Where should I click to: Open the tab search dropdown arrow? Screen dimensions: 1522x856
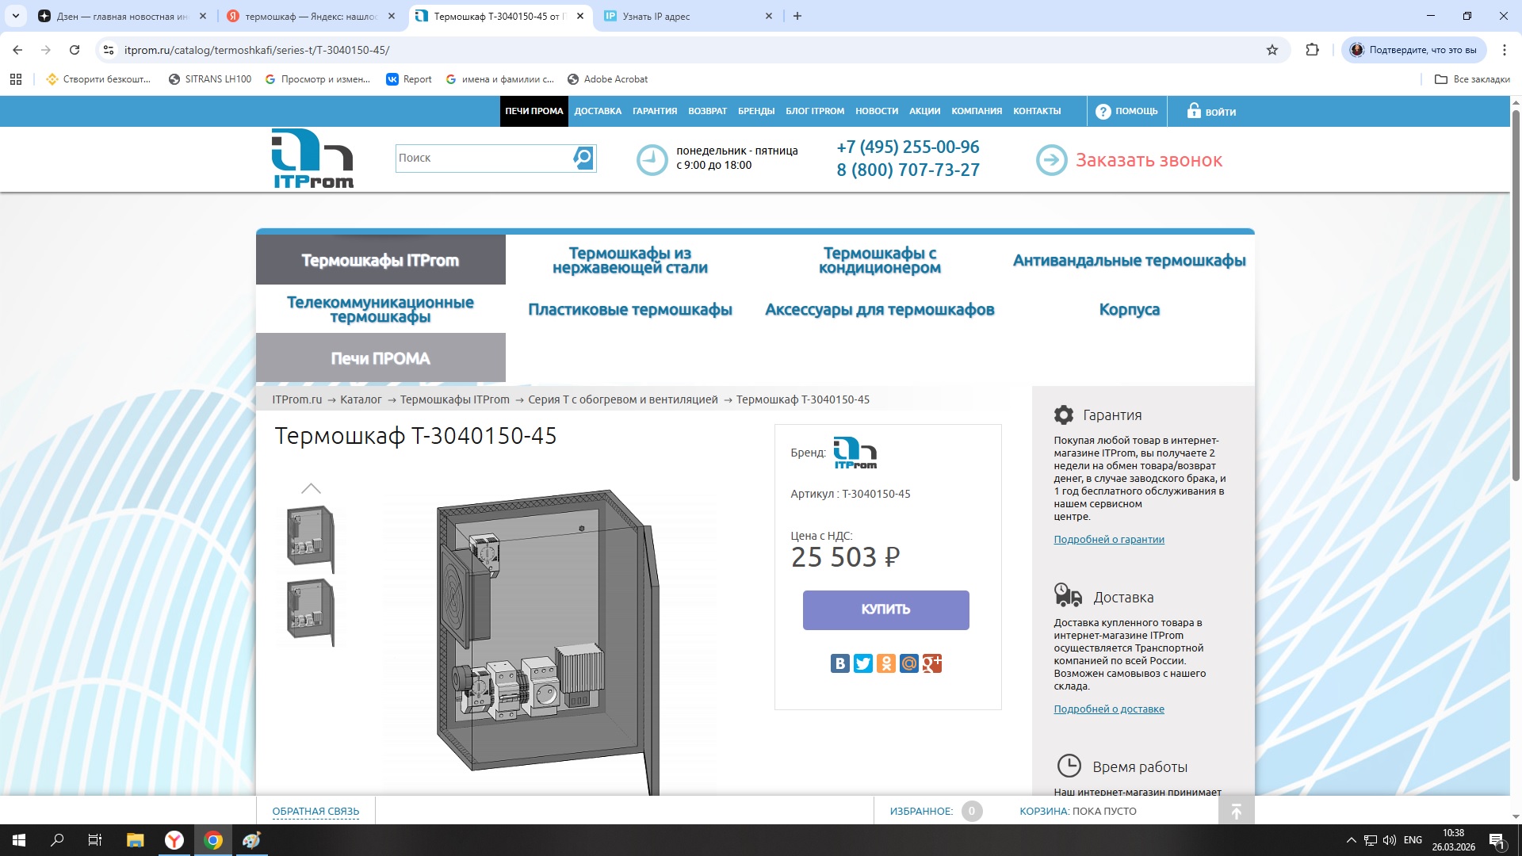(15, 16)
